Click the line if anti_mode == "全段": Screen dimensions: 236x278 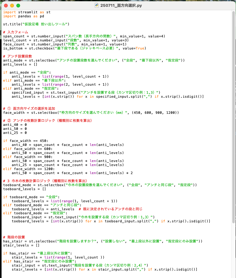(27, 72)
